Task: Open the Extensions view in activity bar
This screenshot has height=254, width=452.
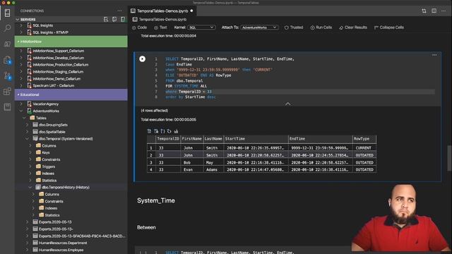Action: pyautogui.click(x=7, y=92)
